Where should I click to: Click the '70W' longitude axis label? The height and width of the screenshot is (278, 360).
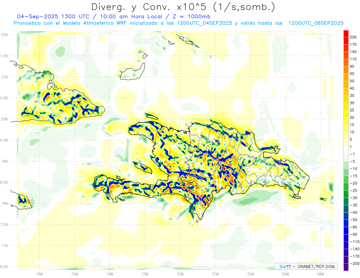[250, 274]
